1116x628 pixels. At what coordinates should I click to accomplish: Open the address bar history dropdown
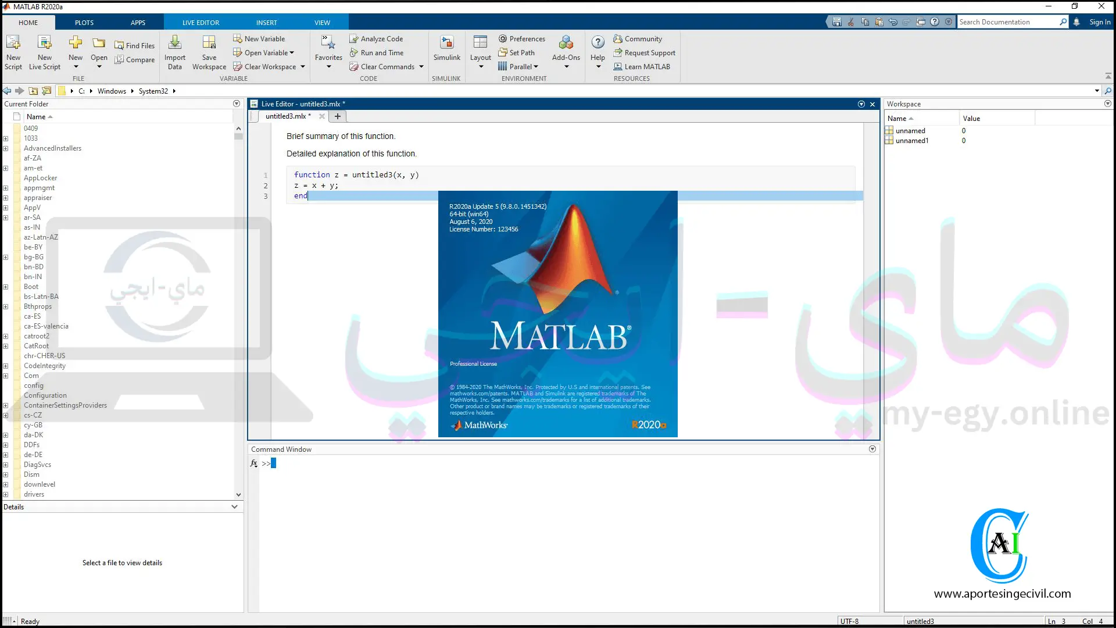1097,91
